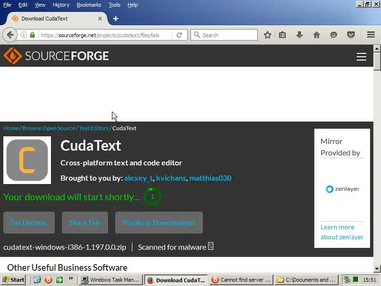Screen dimensions: 381x286
Task: Click the vertical scrollbar thumb
Action: [x=377, y=61]
